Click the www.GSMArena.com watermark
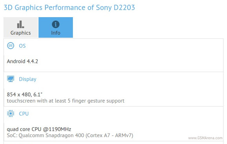 tap(205, 138)
